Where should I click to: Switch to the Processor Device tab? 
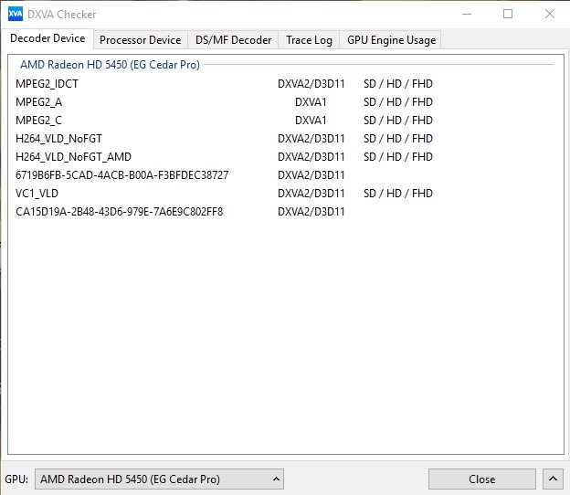(140, 40)
